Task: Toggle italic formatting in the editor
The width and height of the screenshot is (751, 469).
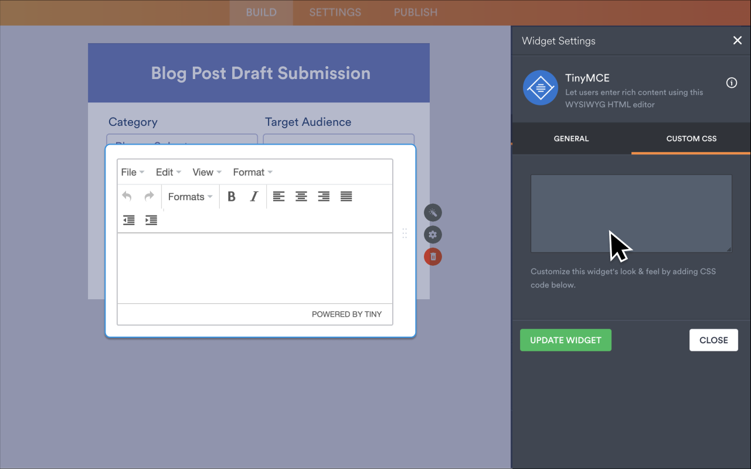Action: (x=253, y=196)
